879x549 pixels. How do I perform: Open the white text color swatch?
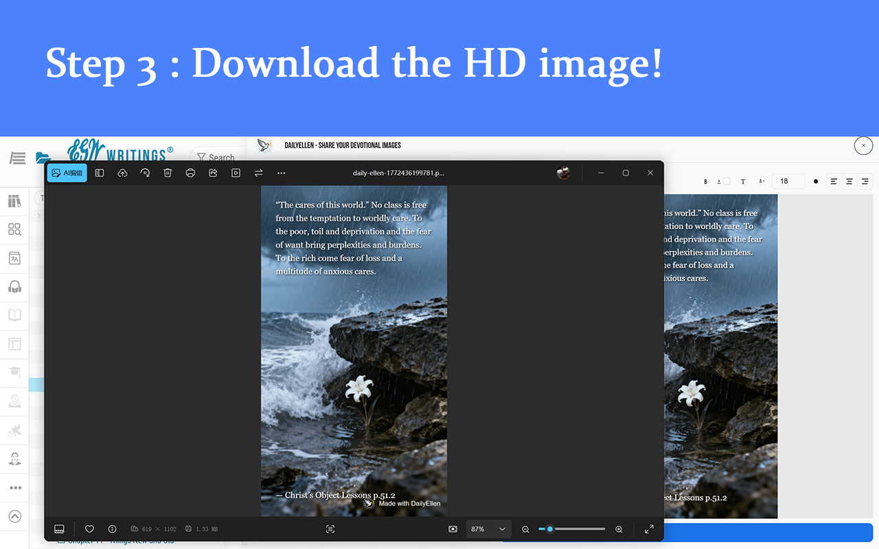(x=727, y=182)
